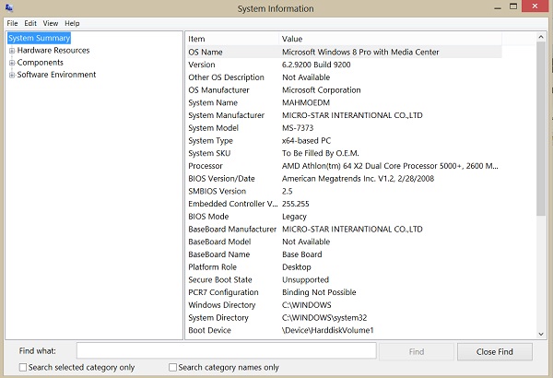Select the BaseBoard Manufacturer row
Screen dimensions: 553x378
point(344,229)
